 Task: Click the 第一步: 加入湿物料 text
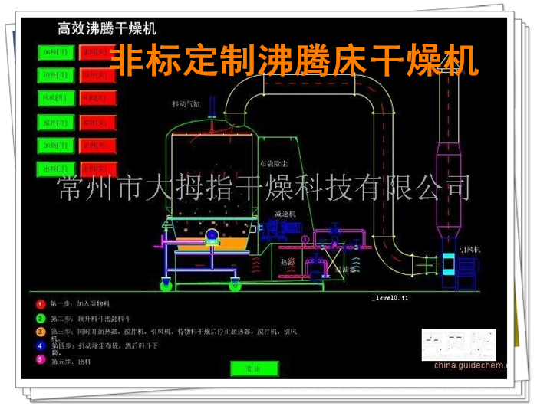[80, 303]
